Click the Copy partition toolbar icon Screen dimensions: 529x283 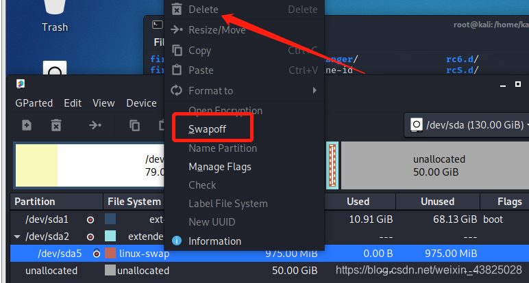click(135, 125)
